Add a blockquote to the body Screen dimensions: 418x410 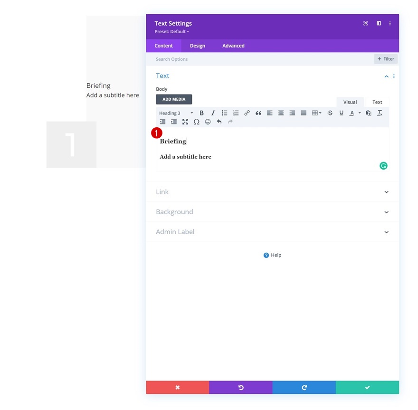click(258, 113)
